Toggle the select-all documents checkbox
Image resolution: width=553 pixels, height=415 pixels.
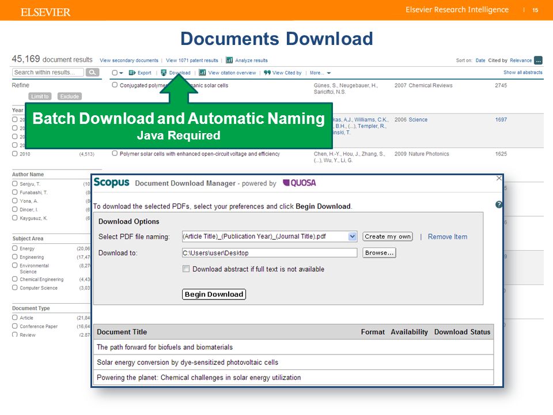click(x=115, y=73)
